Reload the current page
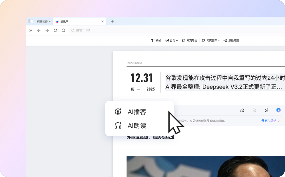The height and width of the screenshot is (177, 285). click(55, 30)
